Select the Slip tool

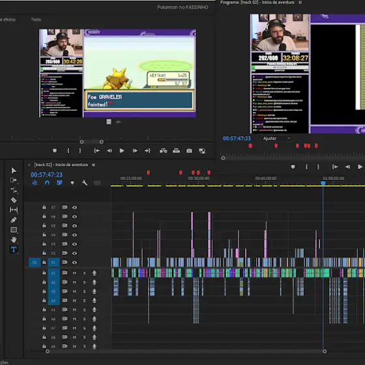(14, 210)
